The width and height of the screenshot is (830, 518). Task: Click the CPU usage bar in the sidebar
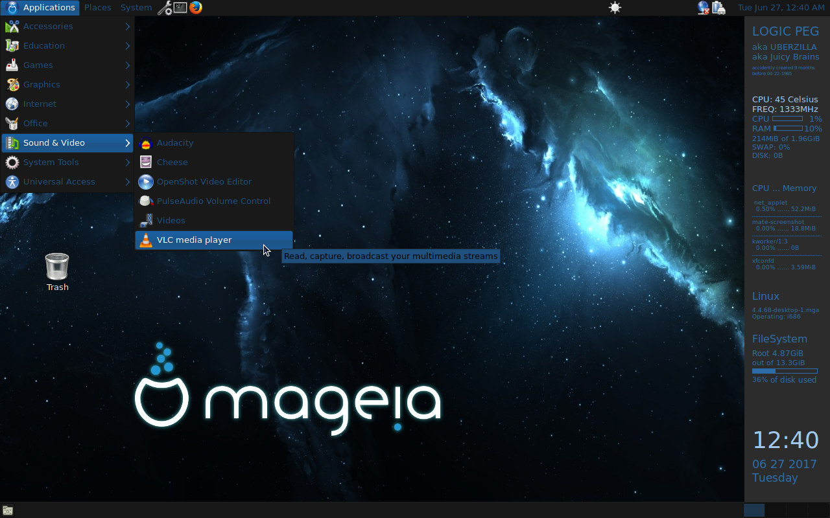787,119
